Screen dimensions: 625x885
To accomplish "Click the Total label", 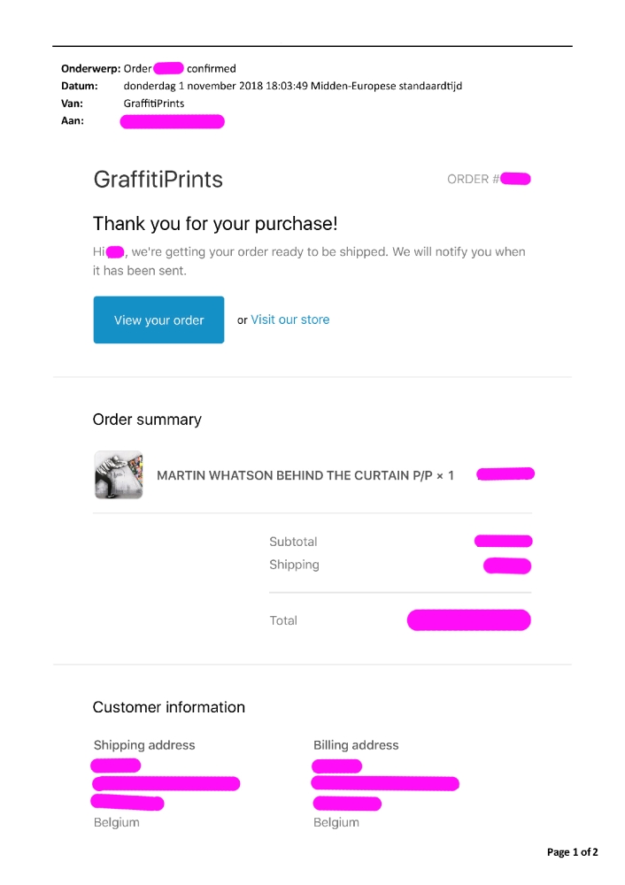I will tap(283, 620).
